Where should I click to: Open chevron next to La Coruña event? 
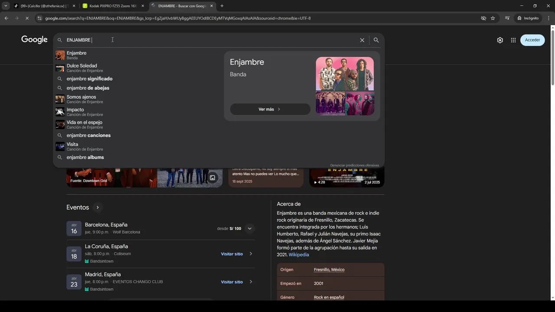251,254
